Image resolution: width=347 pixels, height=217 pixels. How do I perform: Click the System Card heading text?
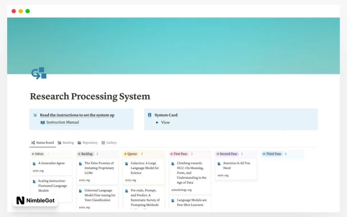tap(166, 115)
